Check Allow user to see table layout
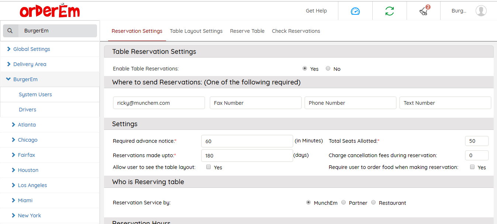 208,167
